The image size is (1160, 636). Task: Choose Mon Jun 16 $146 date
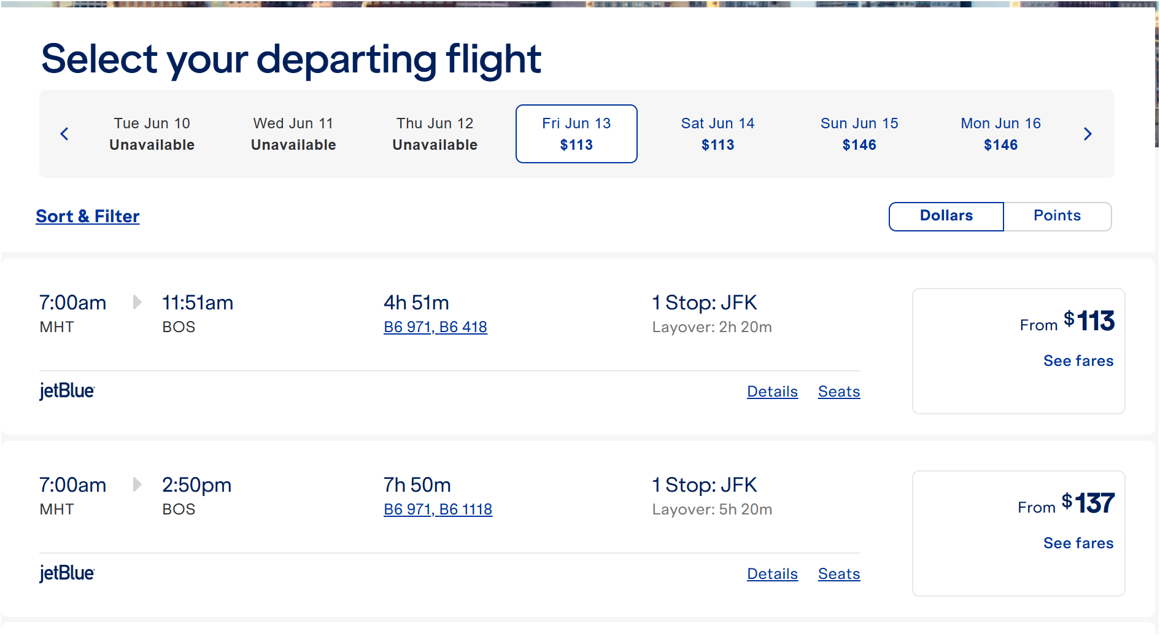coord(1000,134)
